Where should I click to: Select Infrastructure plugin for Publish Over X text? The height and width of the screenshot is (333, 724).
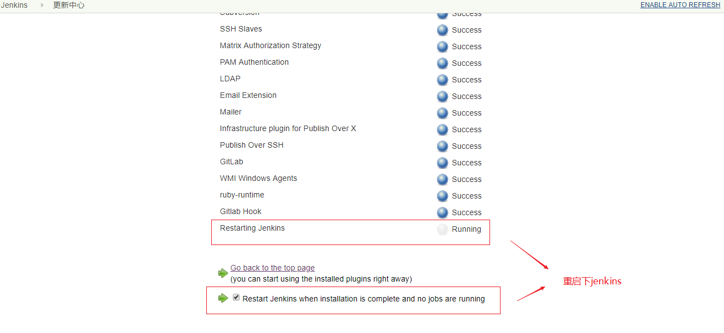[288, 128]
